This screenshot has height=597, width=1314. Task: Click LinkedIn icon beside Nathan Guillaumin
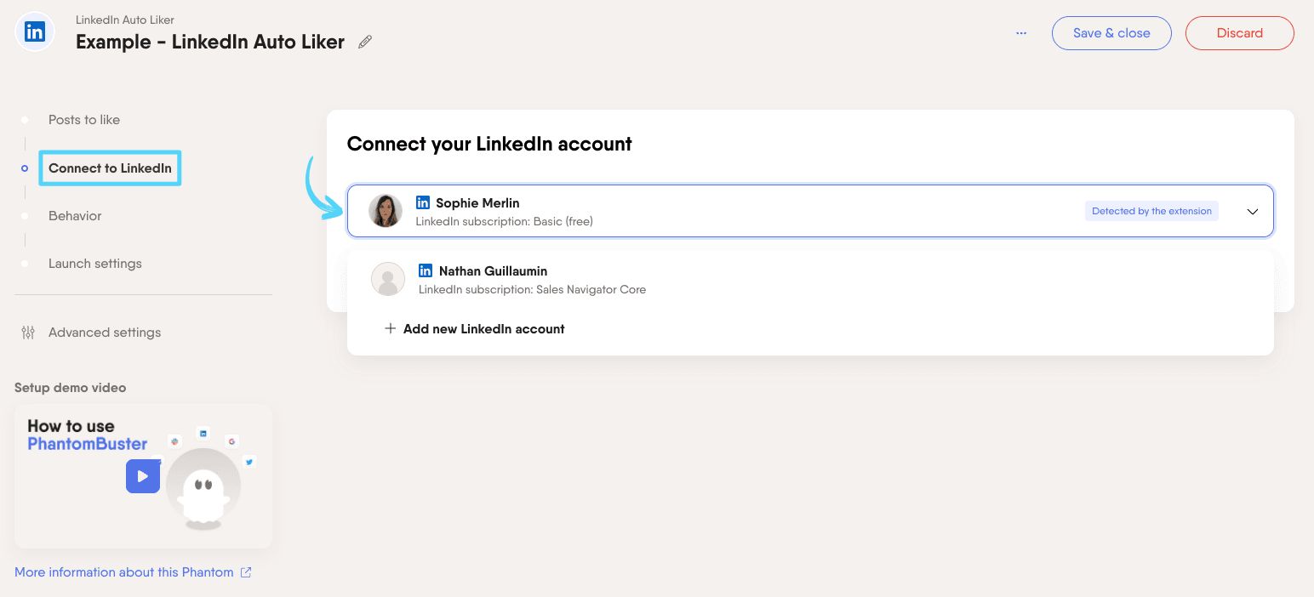tap(426, 270)
